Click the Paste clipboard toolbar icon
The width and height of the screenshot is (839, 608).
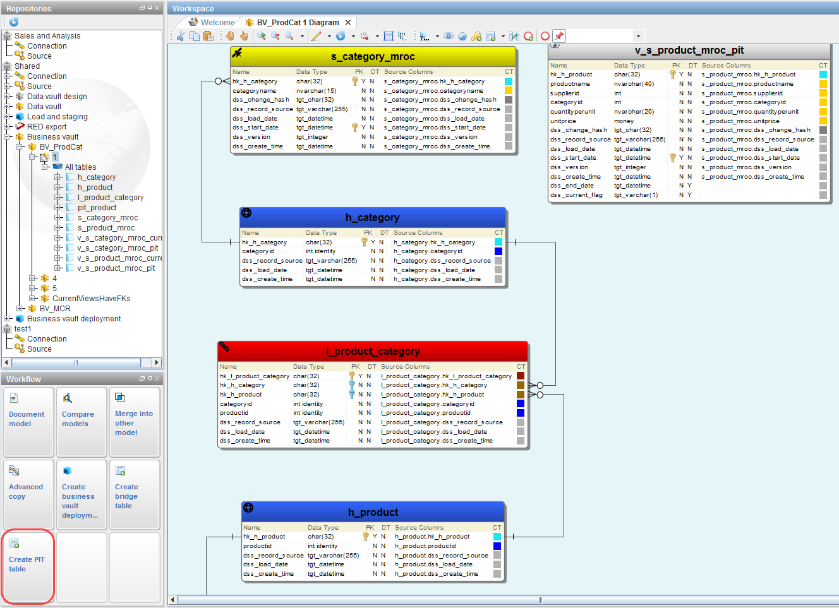pyautogui.click(x=208, y=36)
